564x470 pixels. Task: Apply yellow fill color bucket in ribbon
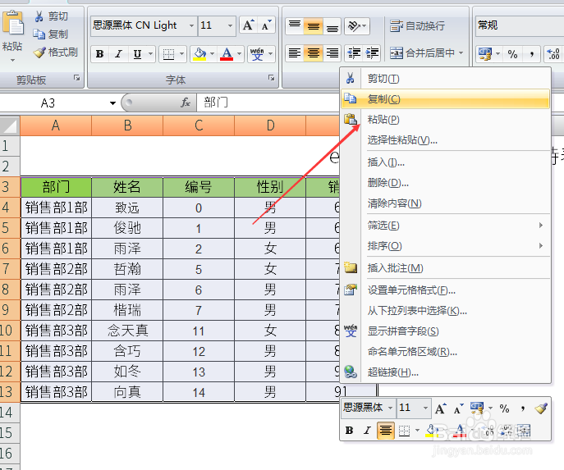(199, 54)
